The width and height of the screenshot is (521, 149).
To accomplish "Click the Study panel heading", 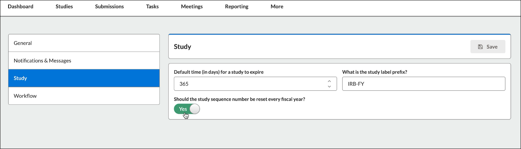I will (x=182, y=47).
